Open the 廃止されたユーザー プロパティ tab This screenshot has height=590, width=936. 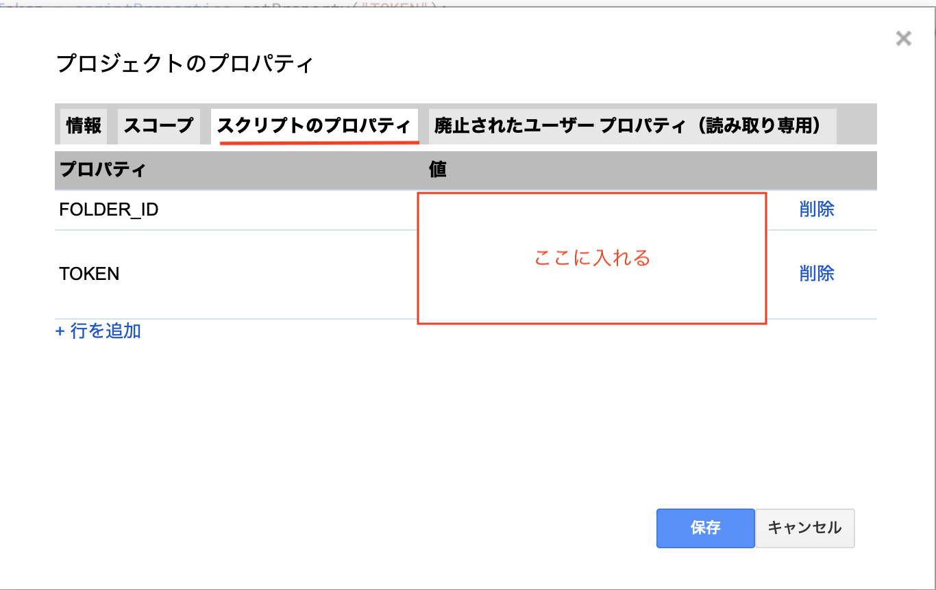(632, 126)
